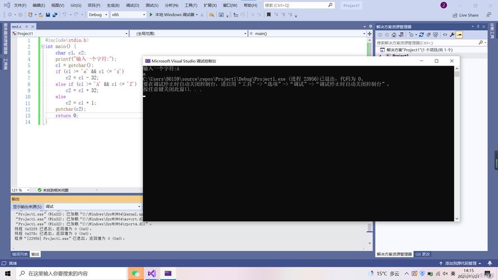Open the Debug configuration dropdown
Image resolution: width=498 pixels, height=280 pixels.
coord(97,15)
